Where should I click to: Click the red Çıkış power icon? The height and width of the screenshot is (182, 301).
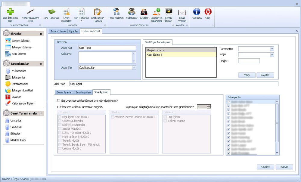[208, 12]
